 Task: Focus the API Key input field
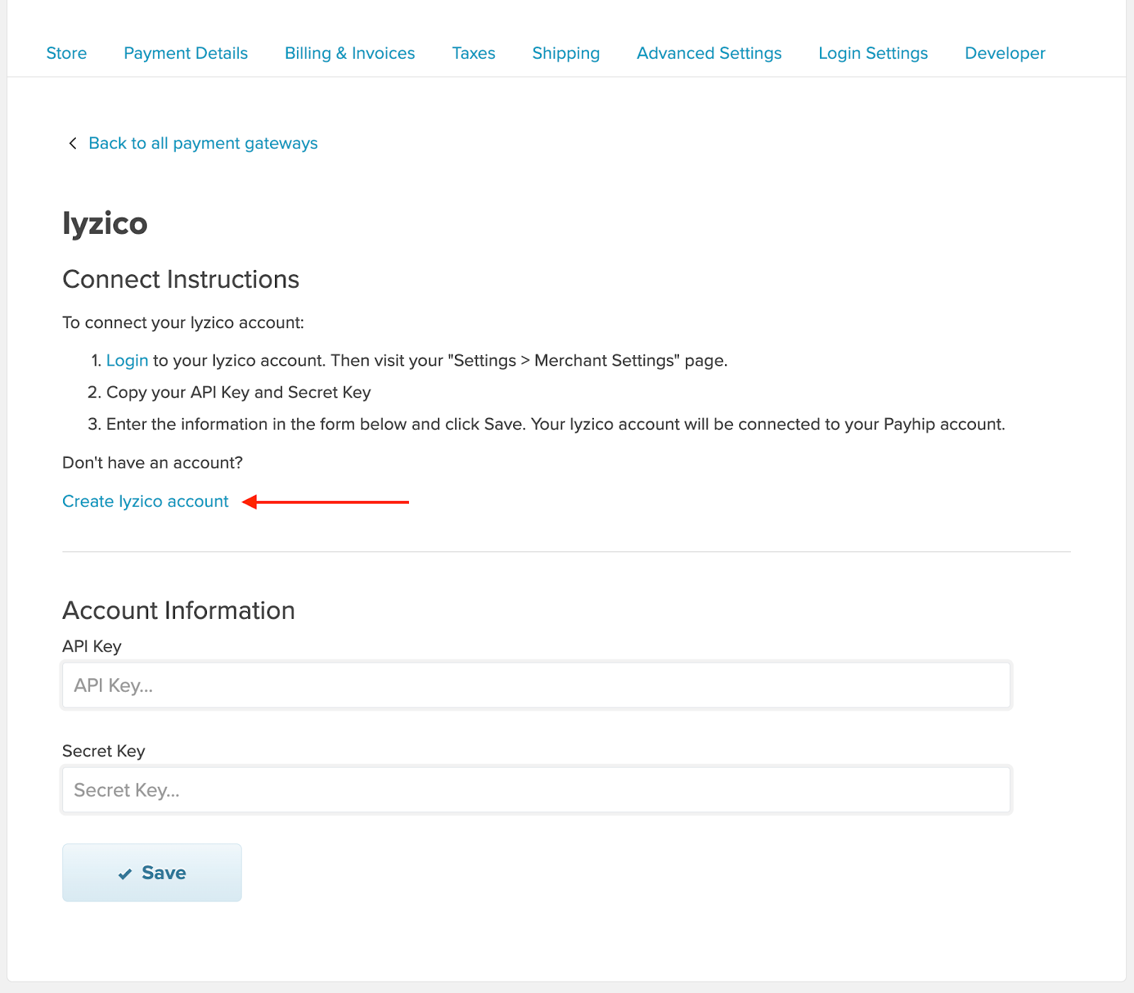[x=537, y=685]
